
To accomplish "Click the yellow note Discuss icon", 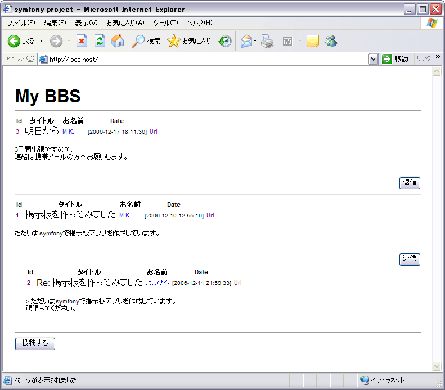I will (312, 41).
